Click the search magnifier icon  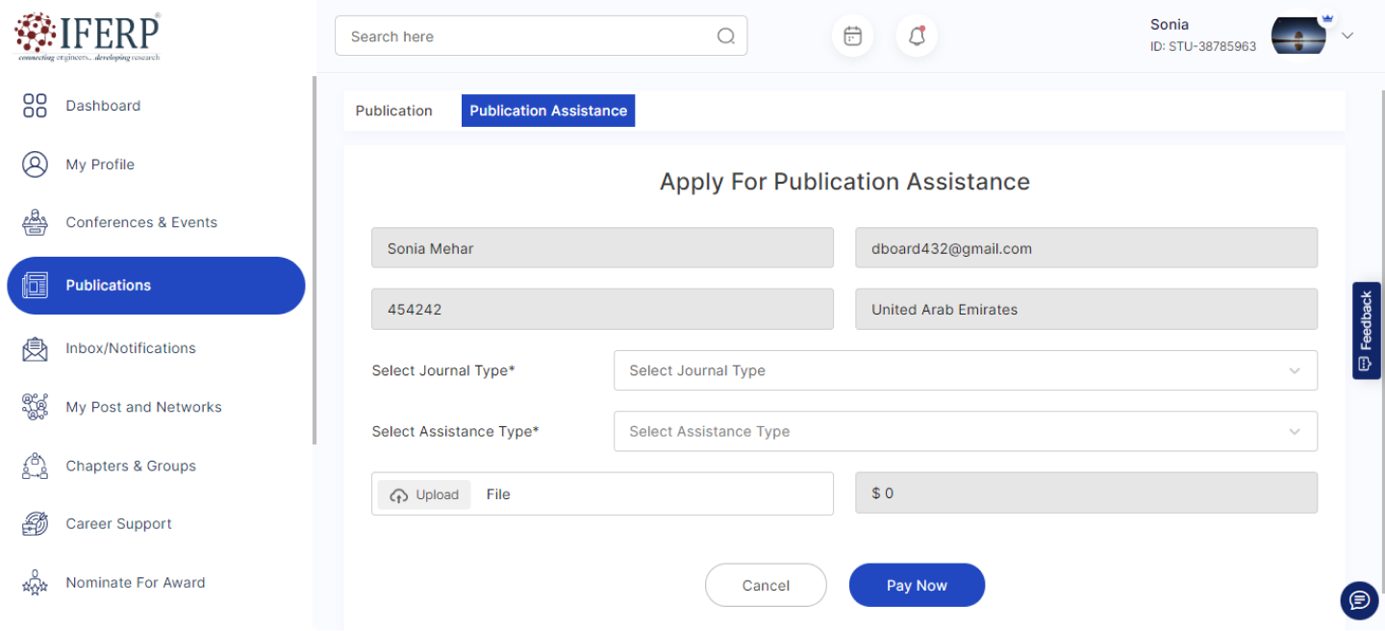726,37
